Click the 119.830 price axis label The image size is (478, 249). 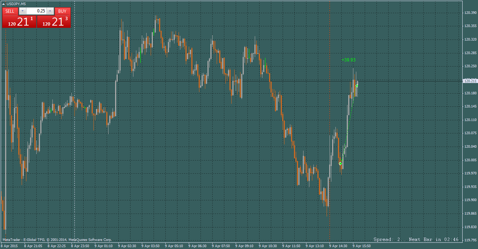click(x=470, y=227)
